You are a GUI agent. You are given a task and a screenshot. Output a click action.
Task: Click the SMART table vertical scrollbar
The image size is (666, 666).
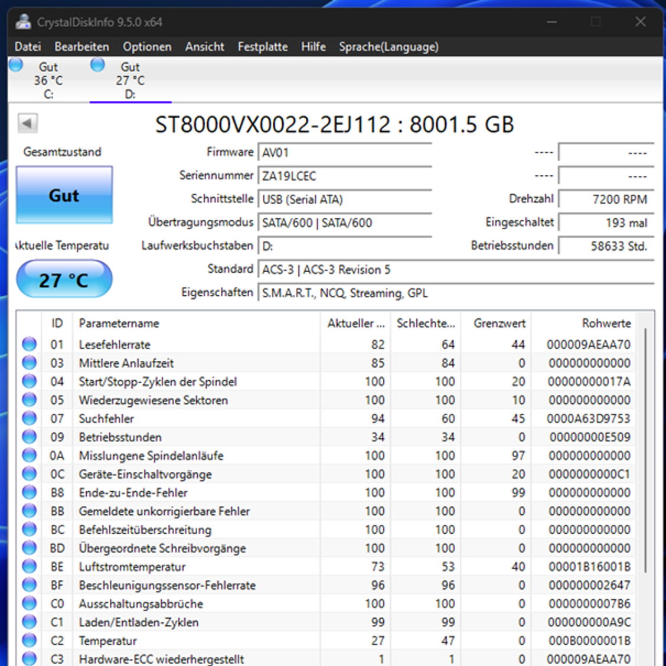click(x=645, y=450)
